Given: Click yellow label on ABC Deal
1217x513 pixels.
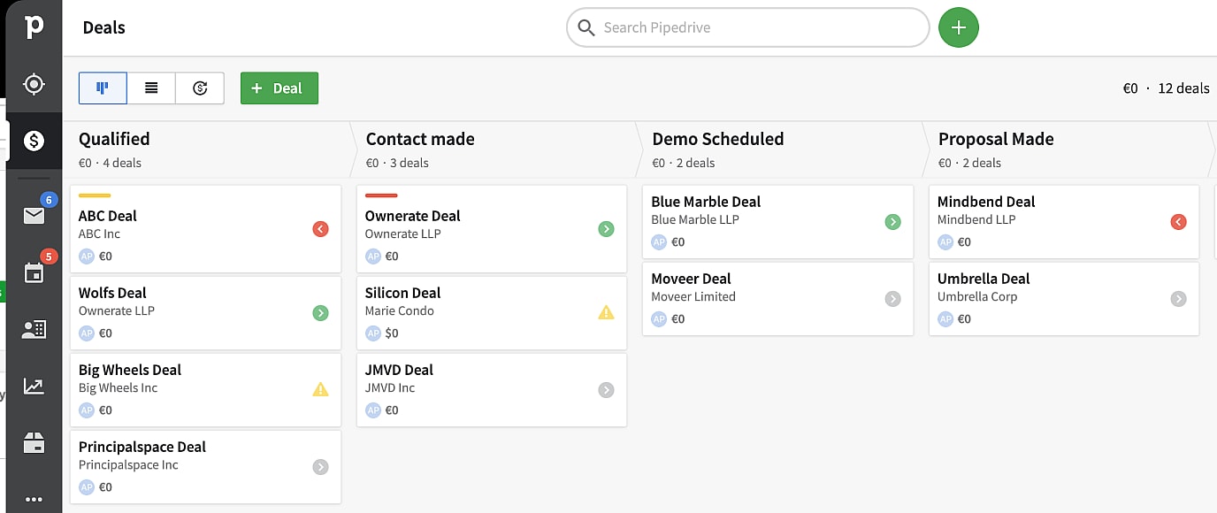Looking at the screenshot, I should (x=95, y=195).
